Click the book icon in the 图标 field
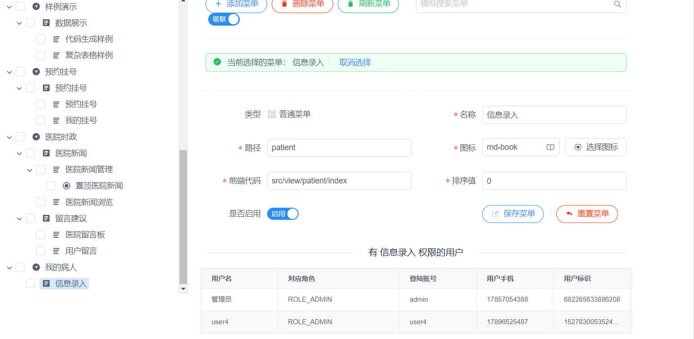The height and width of the screenshot is (339, 694). 550,147
